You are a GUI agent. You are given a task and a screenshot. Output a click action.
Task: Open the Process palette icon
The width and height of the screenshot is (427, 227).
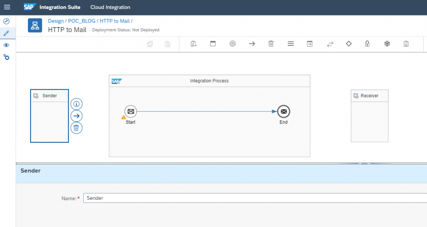[x=213, y=43]
